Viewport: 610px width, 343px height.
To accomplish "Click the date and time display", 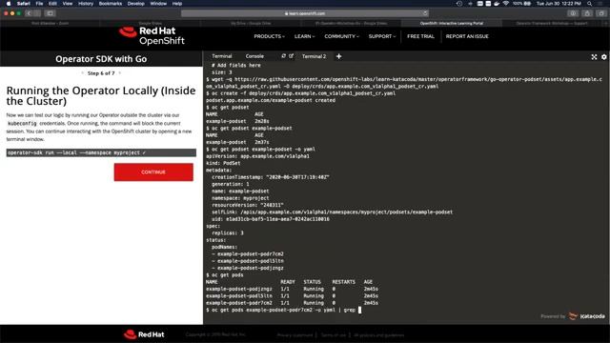I will pos(559,4).
